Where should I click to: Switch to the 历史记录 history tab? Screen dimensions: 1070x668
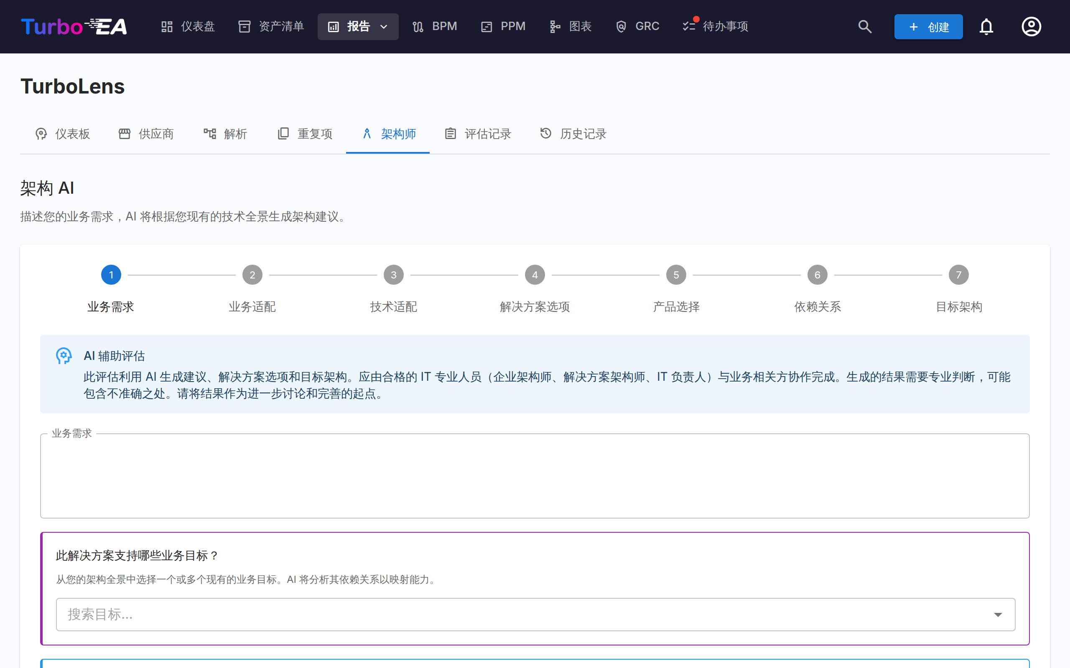pyautogui.click(x=573, y=134)
